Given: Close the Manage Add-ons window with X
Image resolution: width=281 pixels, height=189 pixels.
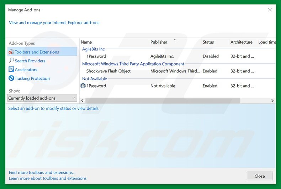Looking at the screenshot, I should tap(270, 10).
